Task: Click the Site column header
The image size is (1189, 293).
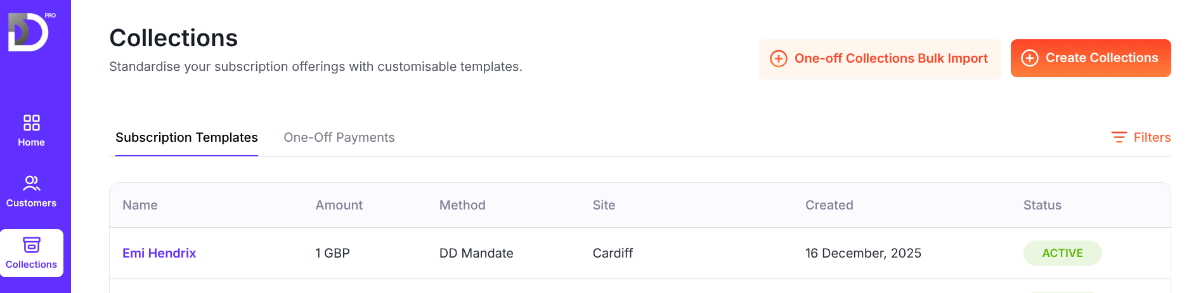Action: (604, 205)
